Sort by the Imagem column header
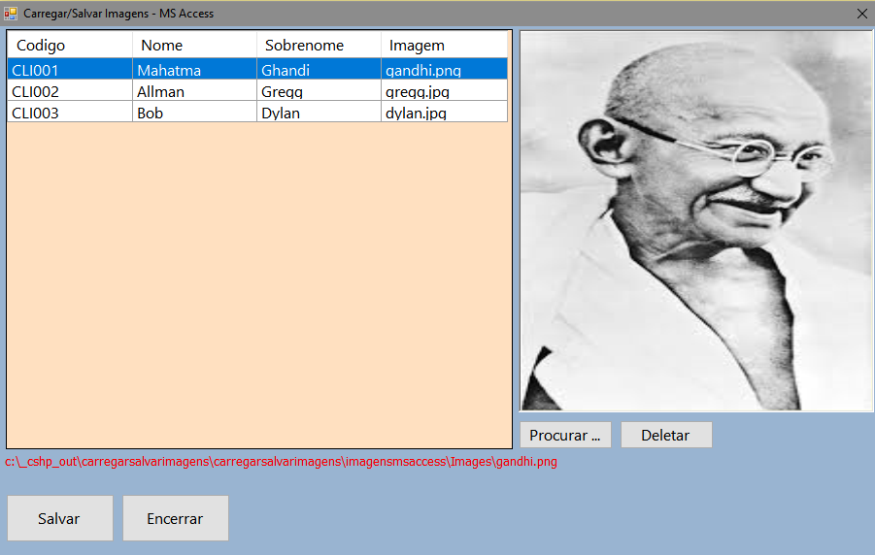Screen dimensions: 875x555 click(x=444, y=45)
